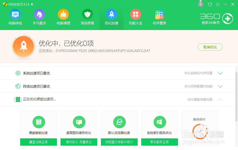Open the medal icon in title bar
The image size is (238, 150).
pyautogui.click(x=201, y=4)
